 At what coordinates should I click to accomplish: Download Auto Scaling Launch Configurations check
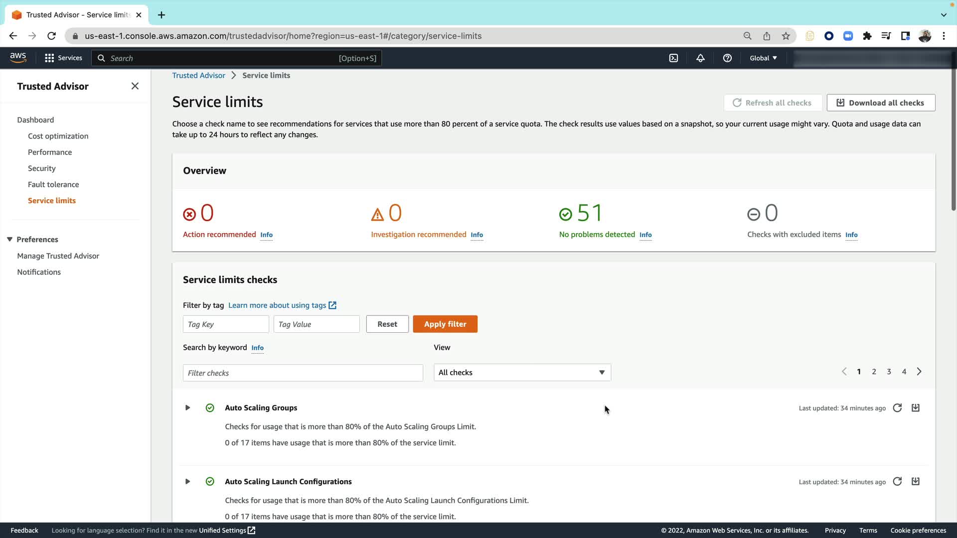pyautogui.click(x=916, y=482)
